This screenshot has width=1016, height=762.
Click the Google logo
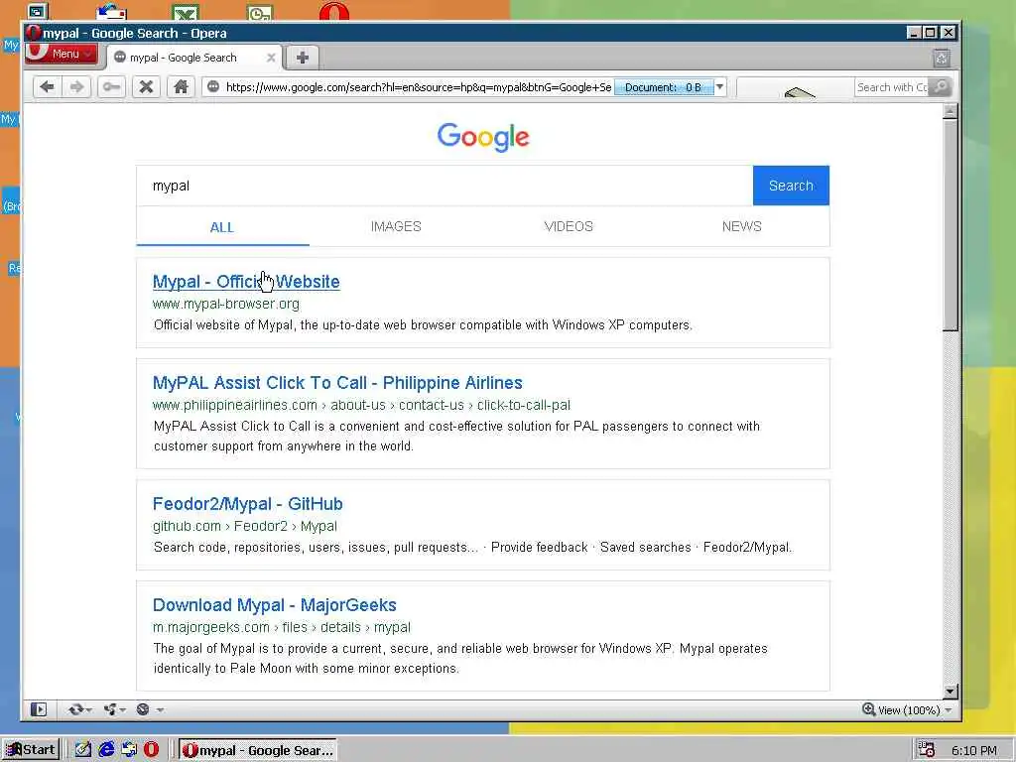pyautogui.click(x=483, y=137)
